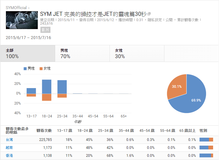This screenshot has height=160, width=219.
Task: Click the 年齡 axis title
Action: [x=78, y=122]
